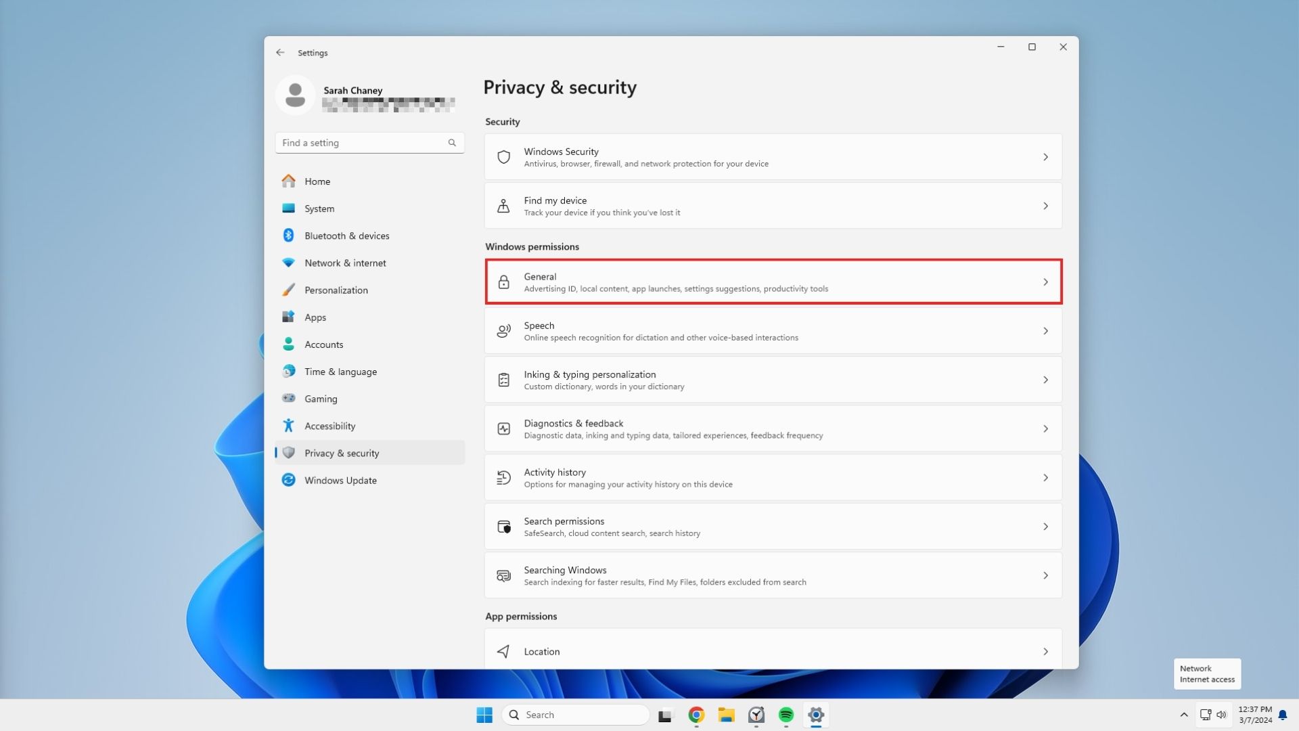The height and width of the screenshot is (731, 1299).
Task: Click the System monitor icon
Action: pyautogui.click(x=289, y=208)
